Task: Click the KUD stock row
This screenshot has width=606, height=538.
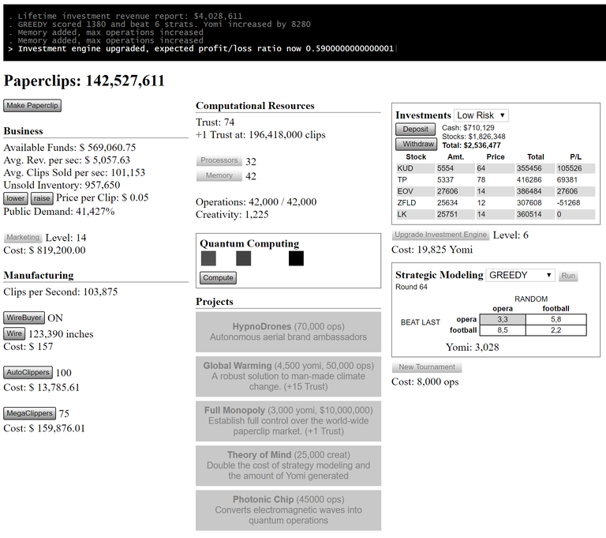Action: tap(496, 168)
